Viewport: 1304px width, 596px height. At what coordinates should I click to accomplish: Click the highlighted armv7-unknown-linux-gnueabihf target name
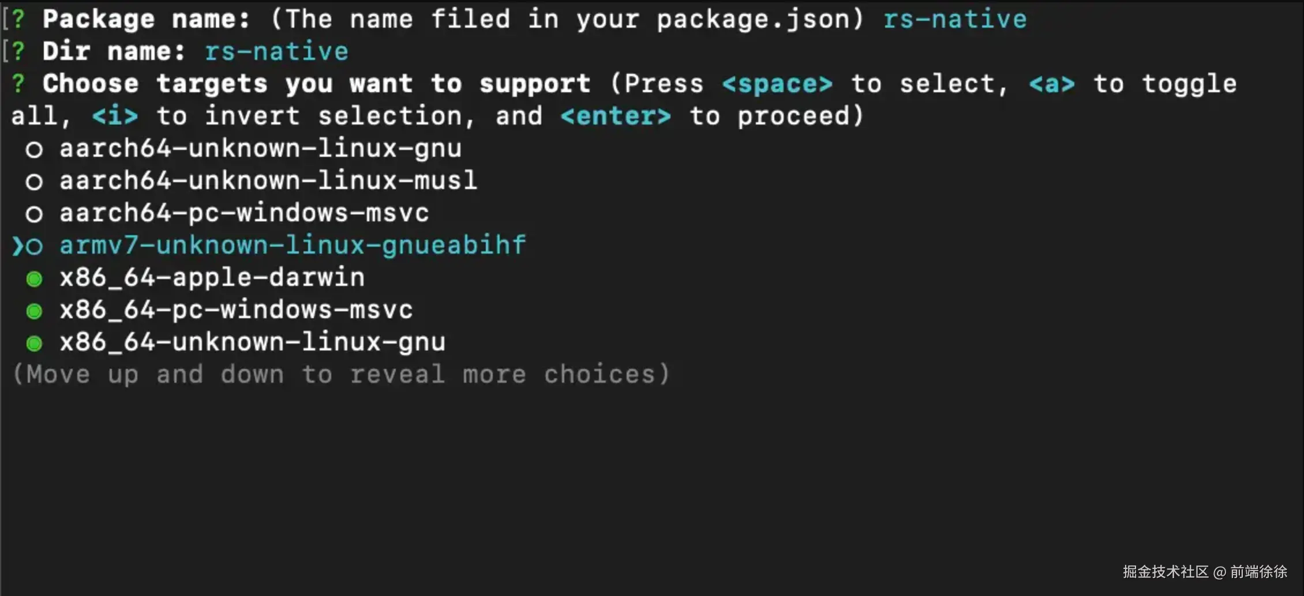coord(293,246)
